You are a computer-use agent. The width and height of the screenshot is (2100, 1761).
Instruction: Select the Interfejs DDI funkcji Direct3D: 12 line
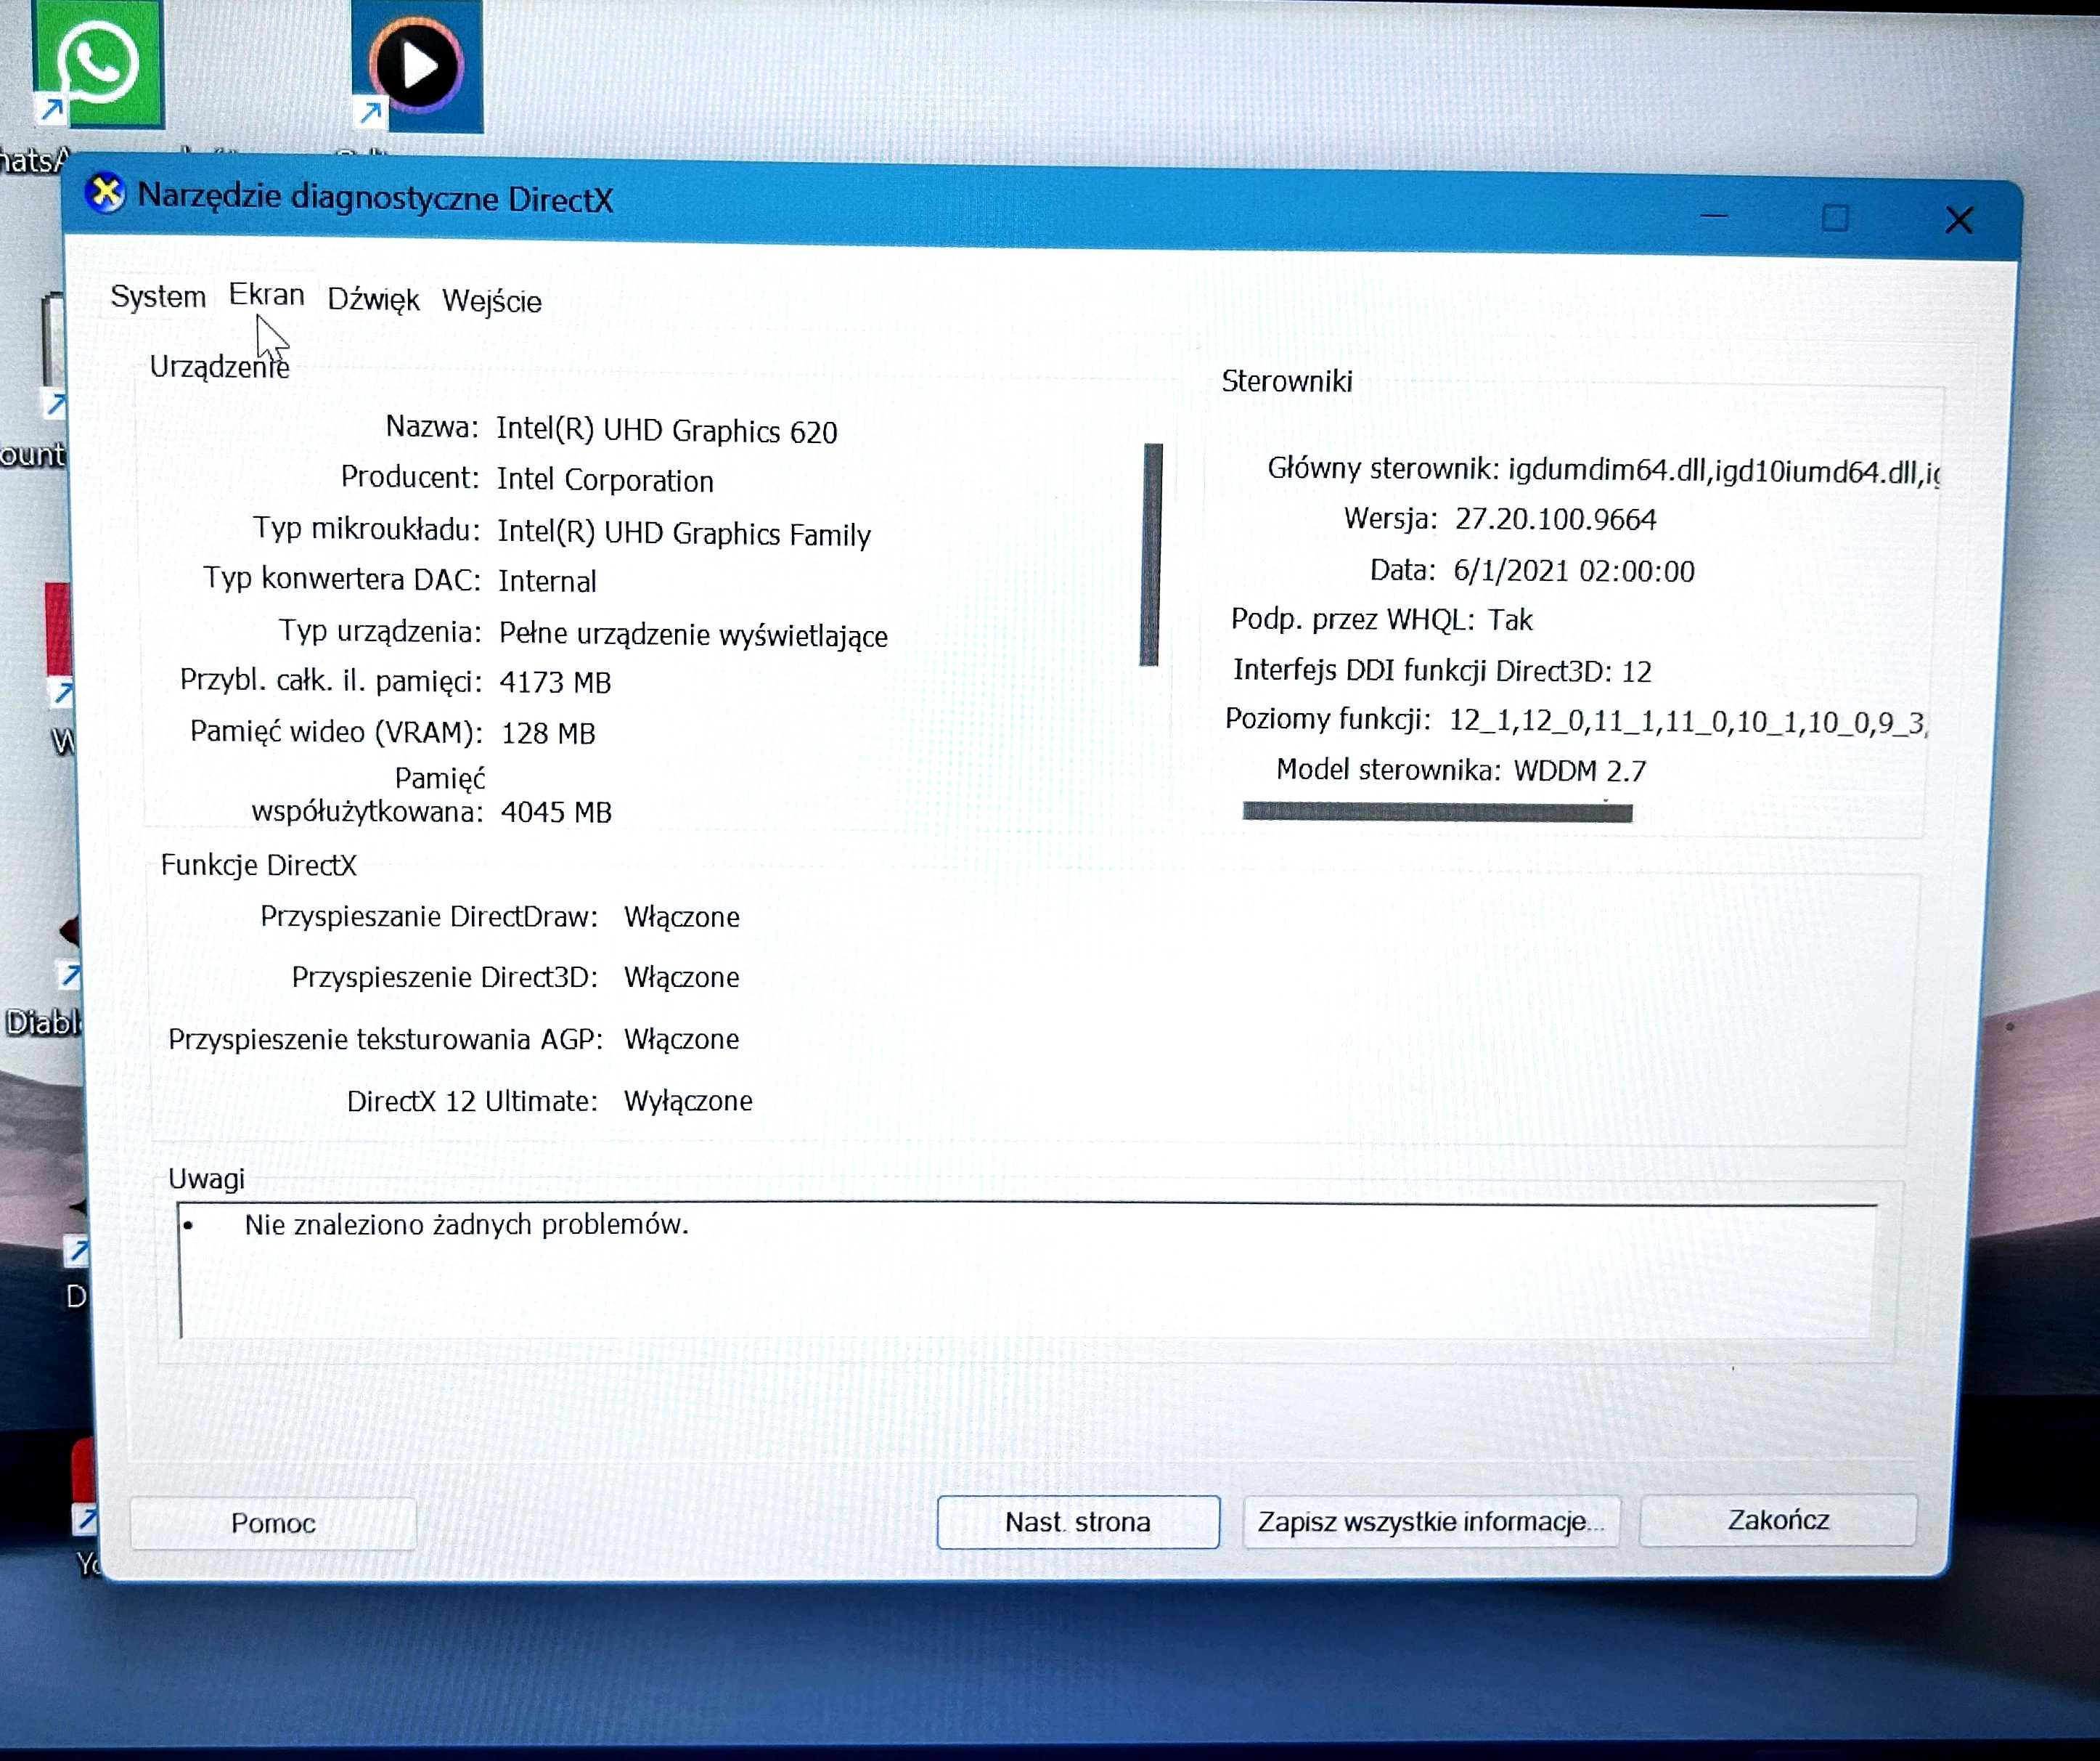coord(1442,670)
